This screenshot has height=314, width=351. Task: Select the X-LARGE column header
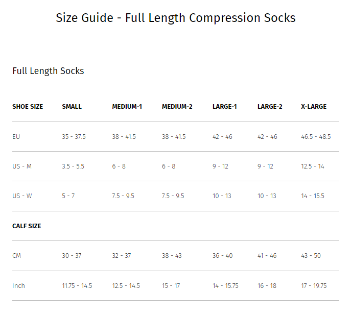(314, 107)
